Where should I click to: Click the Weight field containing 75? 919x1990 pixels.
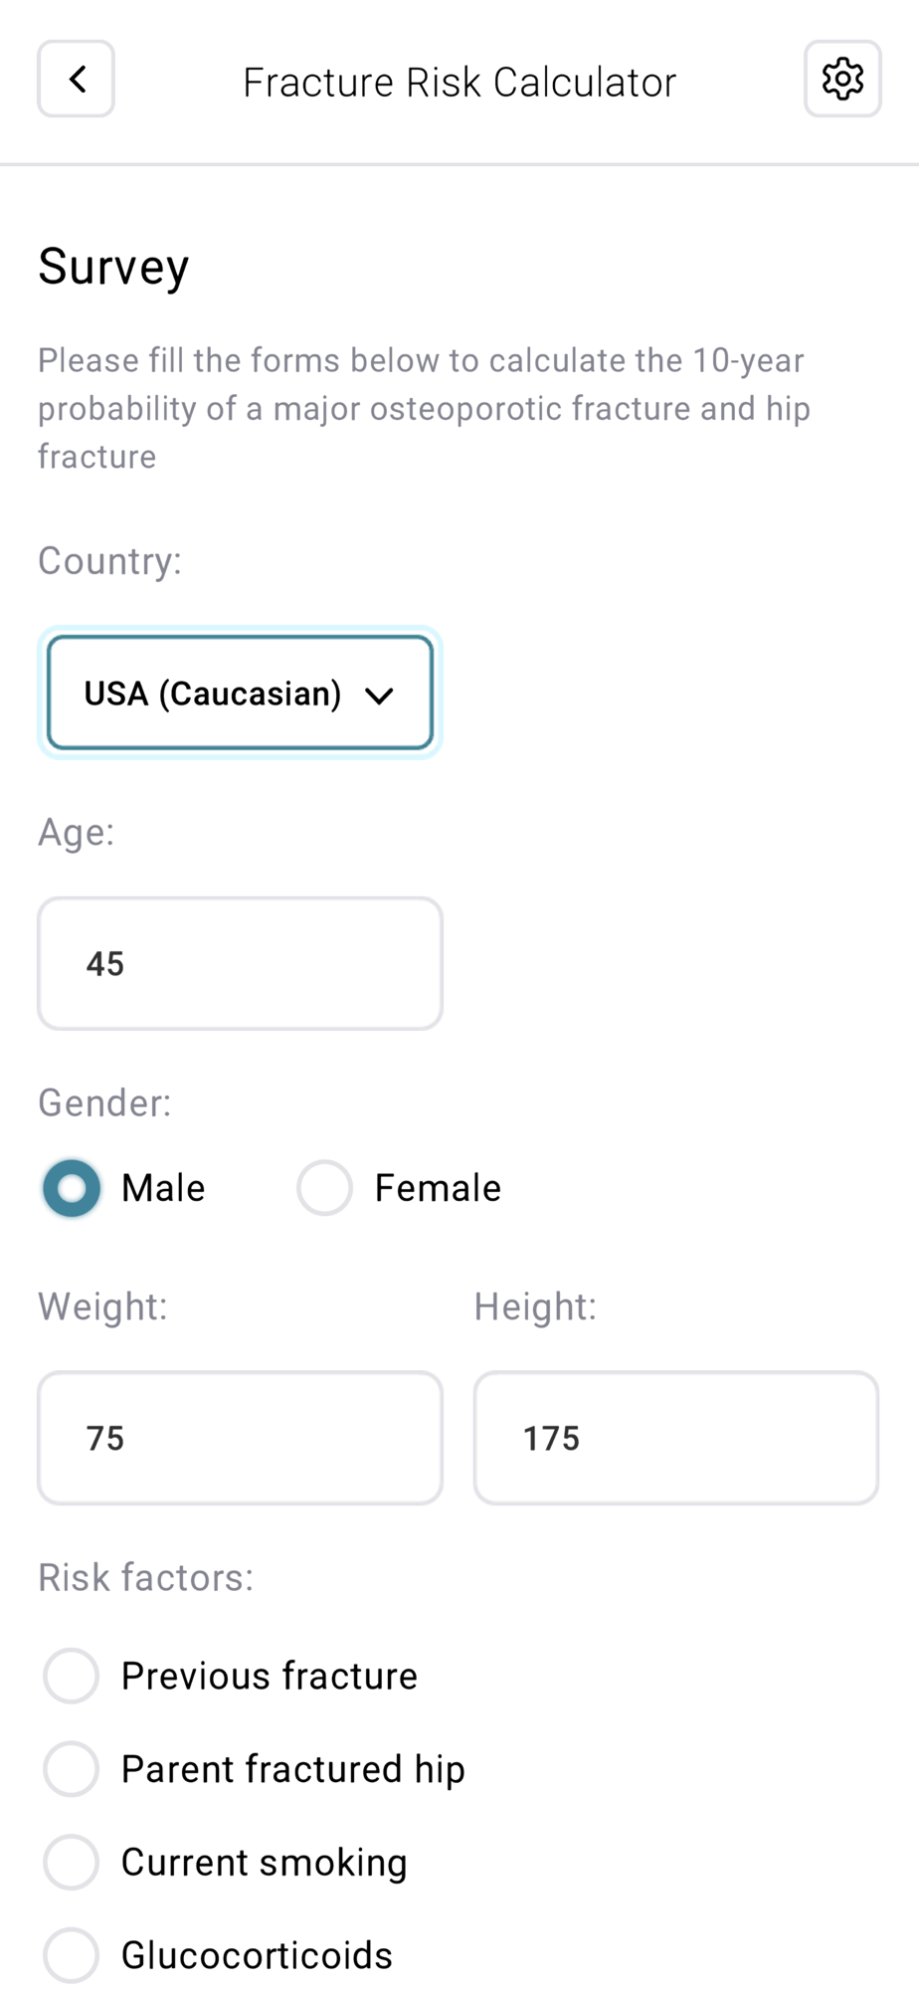240,1438
